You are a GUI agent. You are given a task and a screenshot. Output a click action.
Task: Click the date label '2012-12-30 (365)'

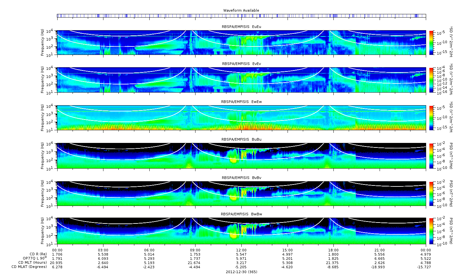click(x=241, y=272)
